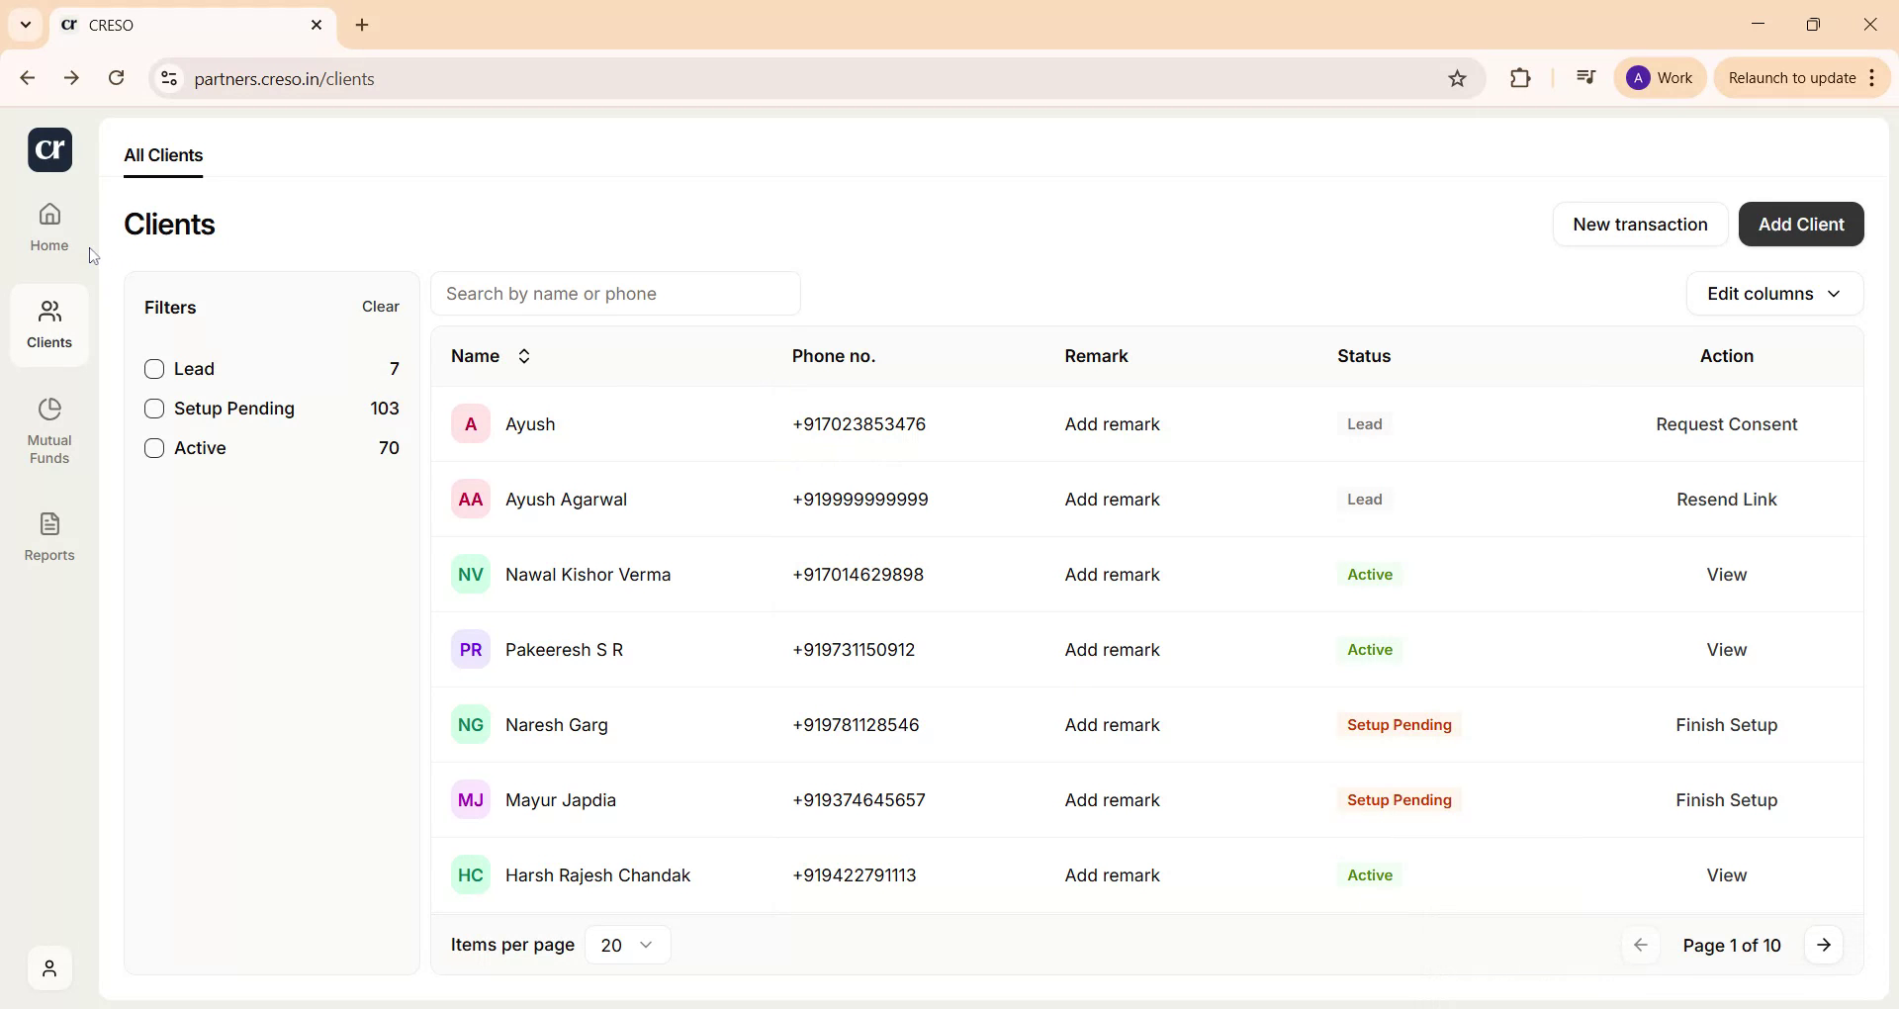Image resolution: width=1899 pixels, height=1009 pixels.
Task: Click the account icon at sidebar bottom
Action: tap(48, 967)
